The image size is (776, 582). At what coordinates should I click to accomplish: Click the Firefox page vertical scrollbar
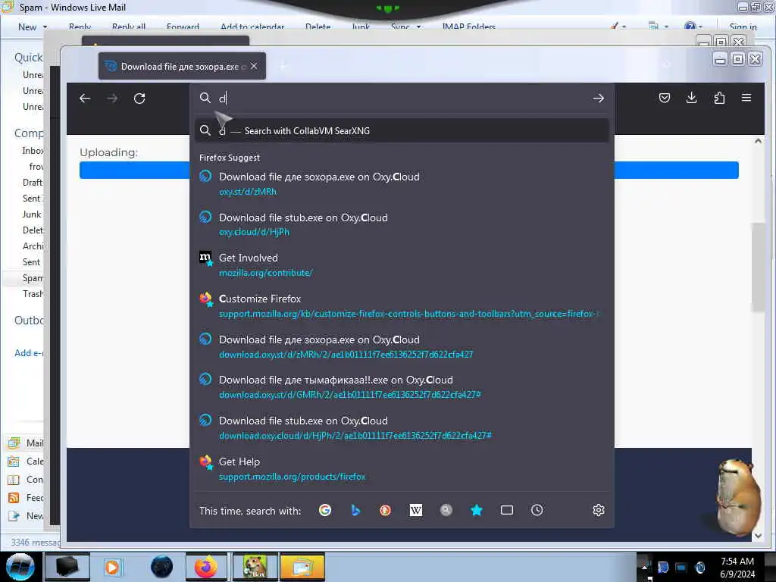(x=758, y=268)
